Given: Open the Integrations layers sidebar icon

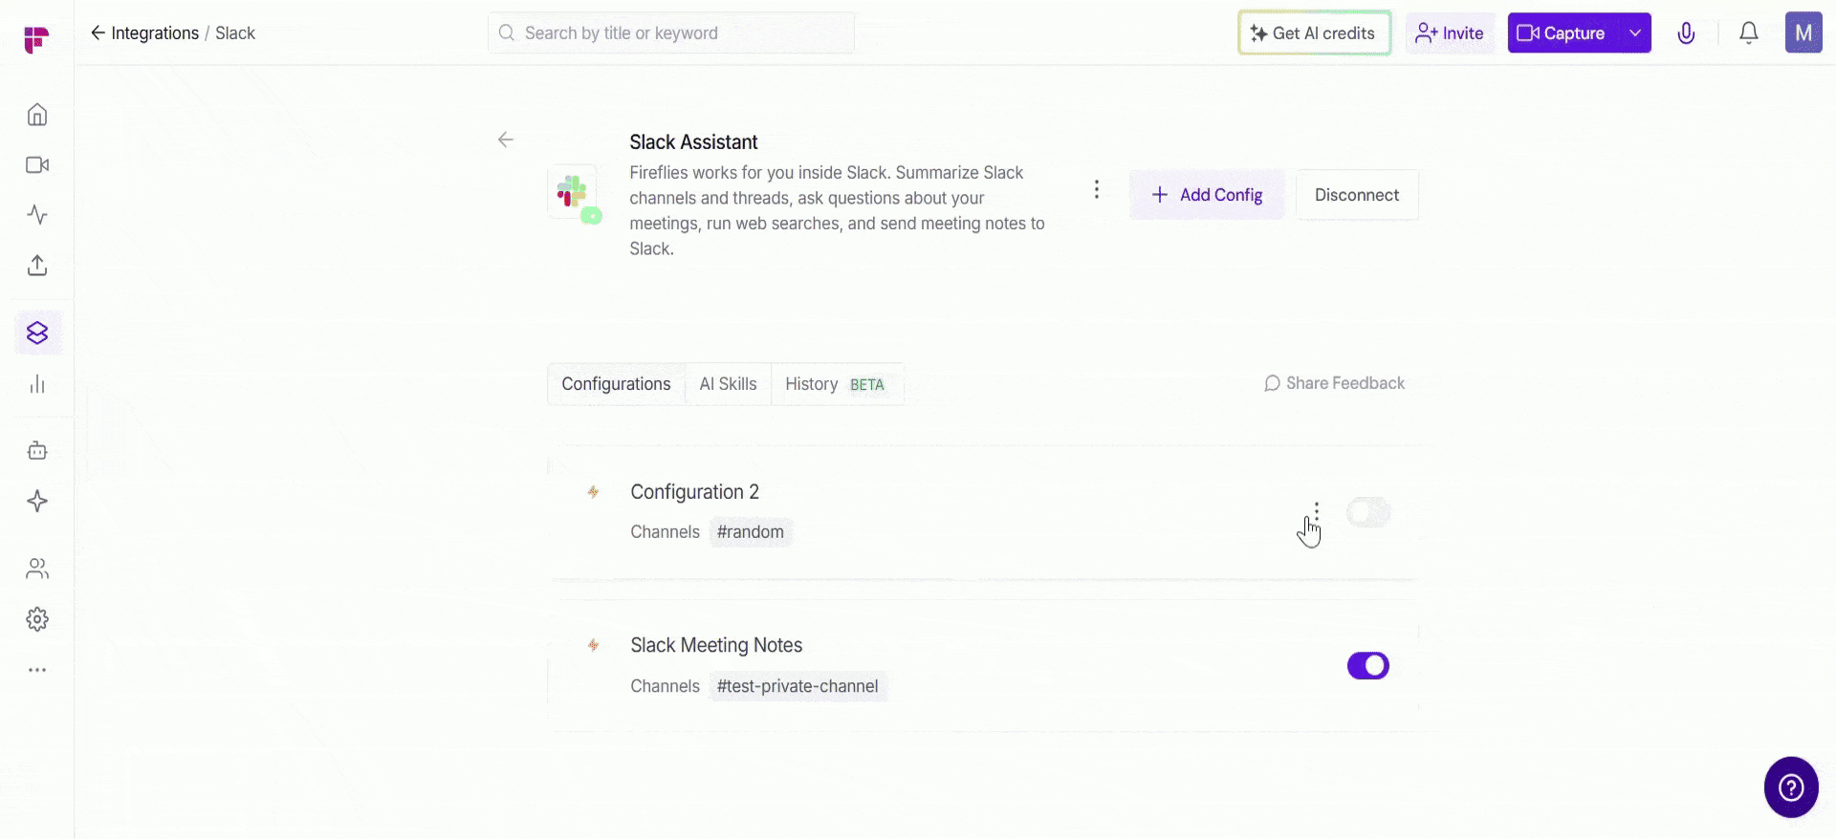Looking at the screenshot, I should [x=37, y=333].
